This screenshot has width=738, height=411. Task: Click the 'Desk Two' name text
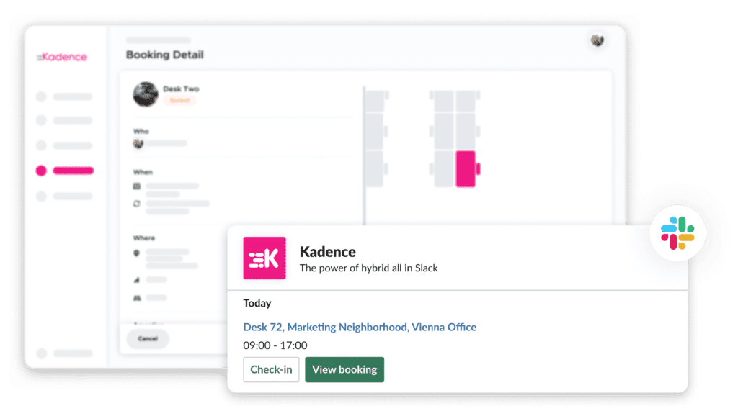click(x=181, y=89)
